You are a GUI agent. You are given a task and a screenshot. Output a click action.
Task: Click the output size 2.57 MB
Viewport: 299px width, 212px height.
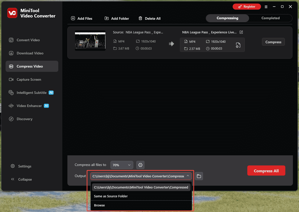click(195, 49)
